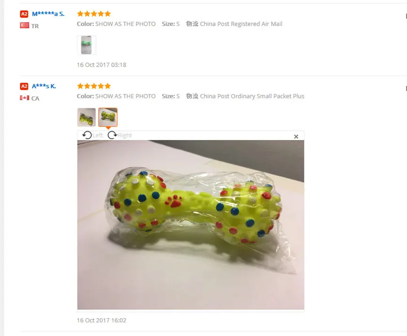Click 'China Post Ordinary Small Packet Plus' text
The image size is (407, 336).
click(252, 96)
